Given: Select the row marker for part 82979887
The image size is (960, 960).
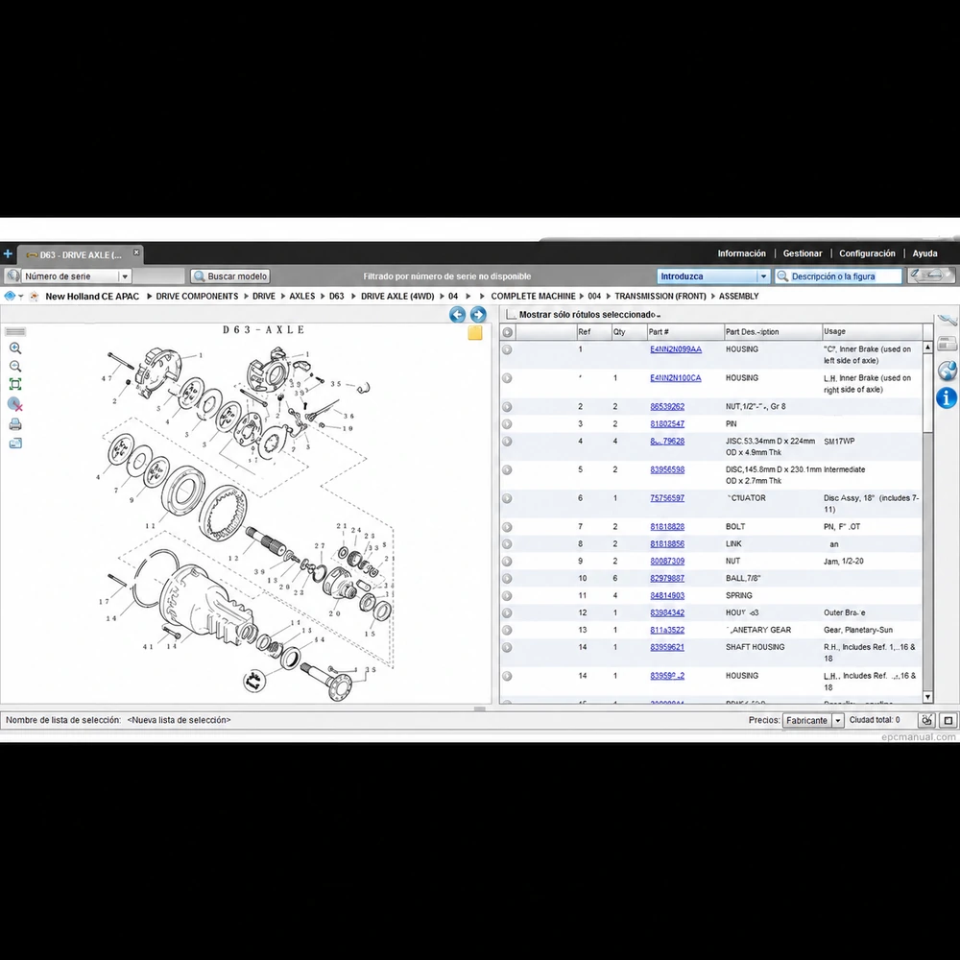Looking at the screenshot, I should click(507, 579).
